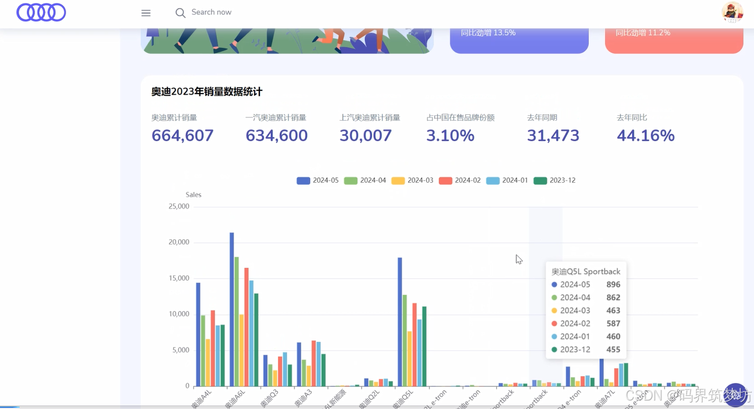
Task: Click the 奥迪Q2L axis label
Action: click(x=370, y=399)
